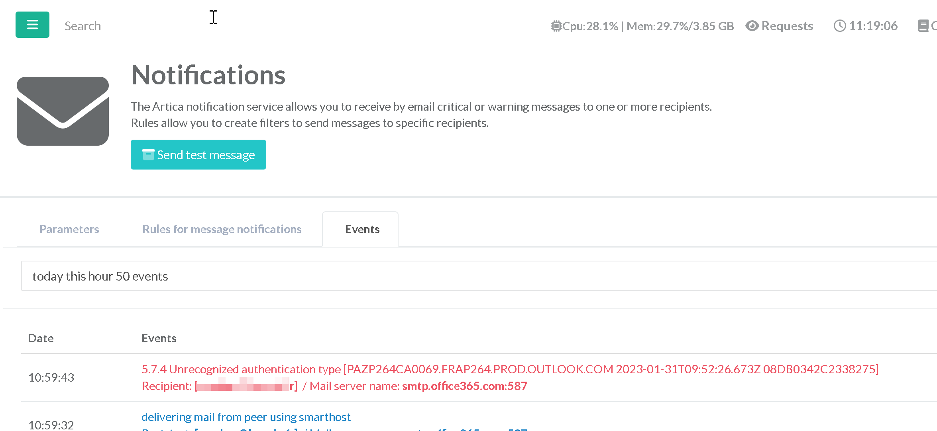Select the Events tab

point(362,229)
